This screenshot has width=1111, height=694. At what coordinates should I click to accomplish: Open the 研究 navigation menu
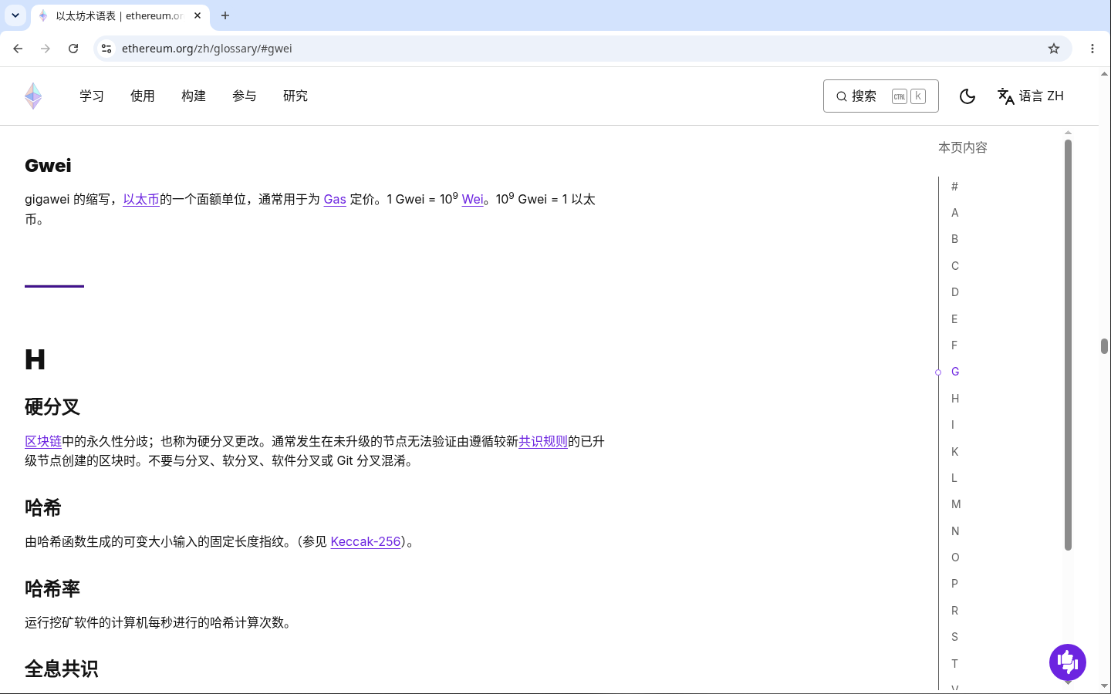[x=295, y=96]
